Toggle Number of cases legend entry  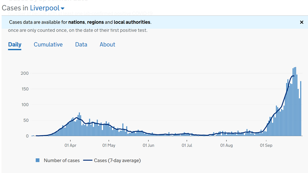(x=58, y=160)
